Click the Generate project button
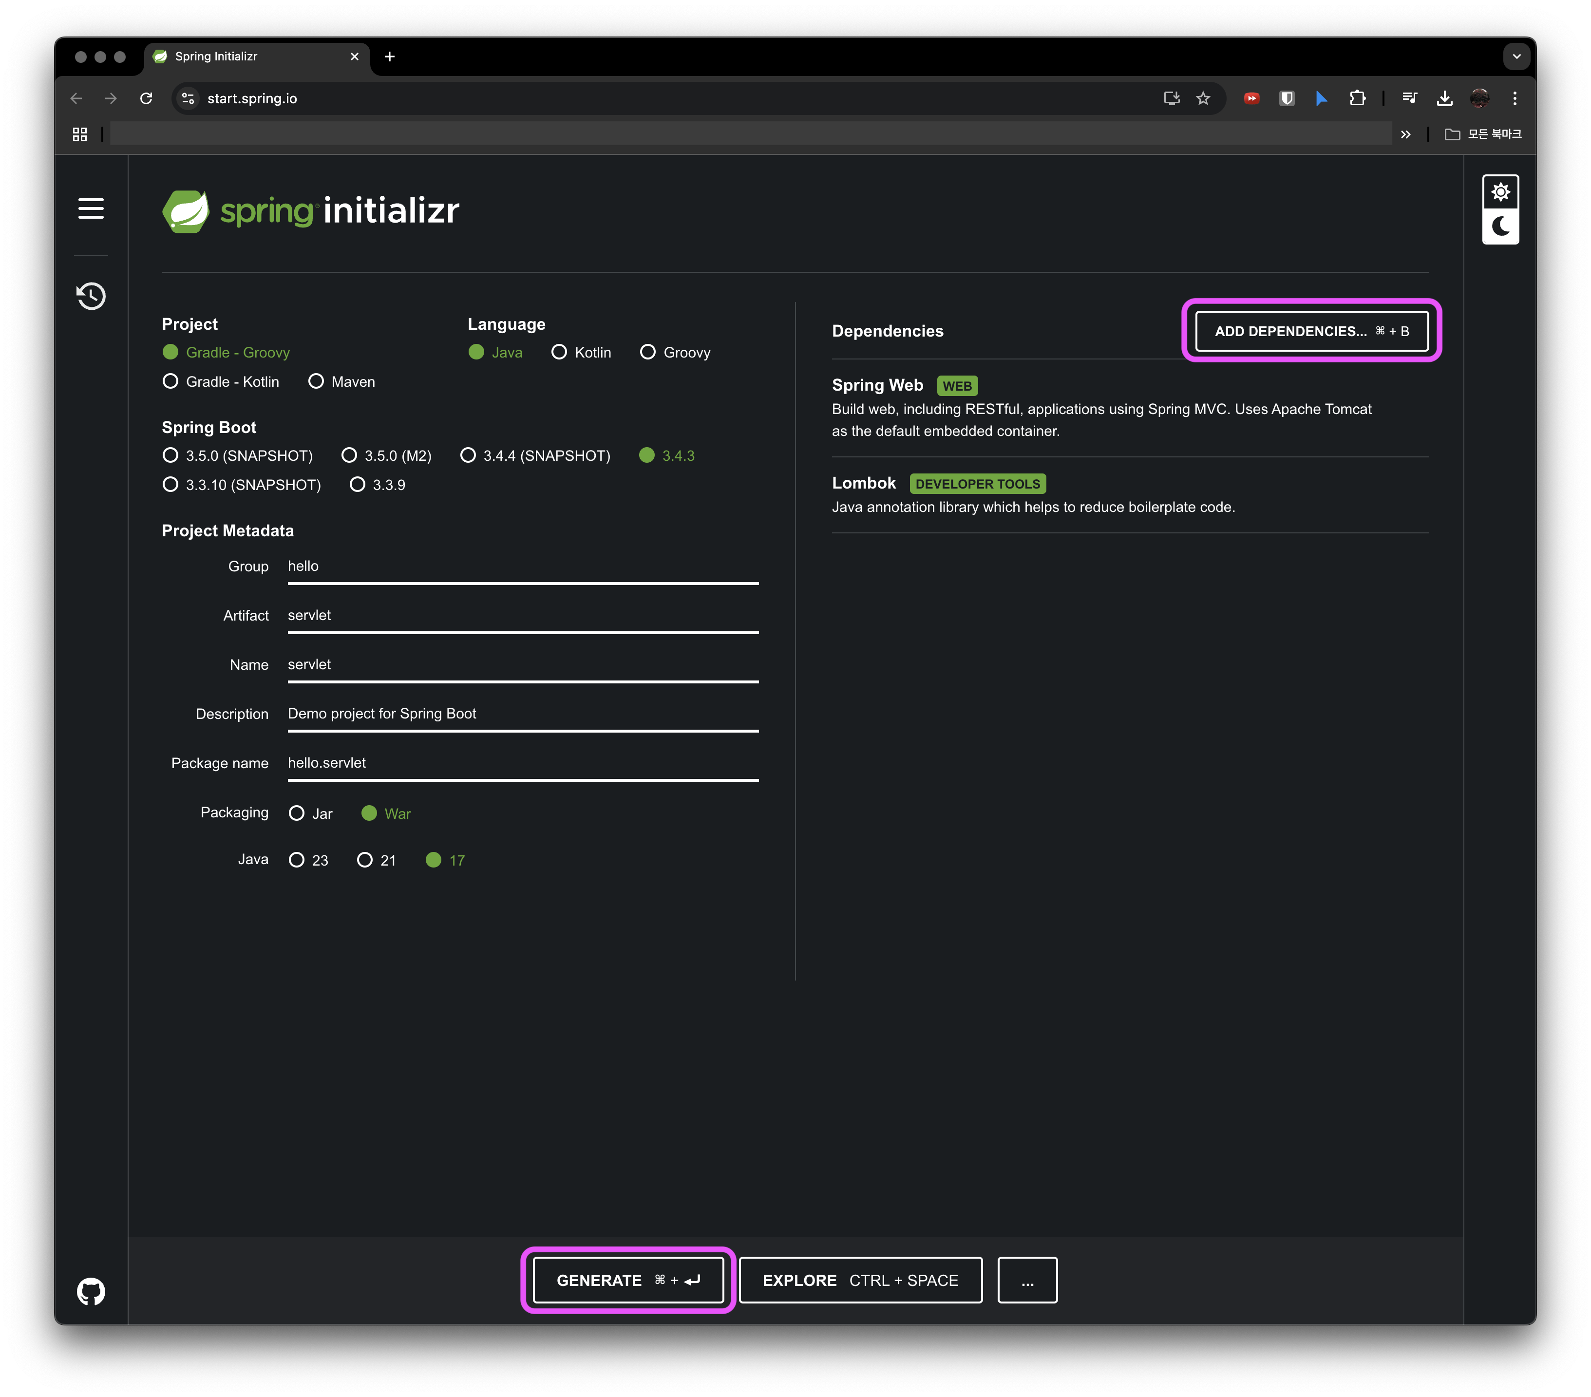Image resolution: width=1591 pixels, height=1397 pixels. 628,1280
